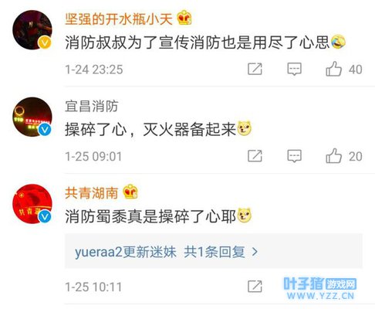Screen dimensions: 375x309
Task: Click the crown badge beside 共青湖南
Action: click(130, 192)
